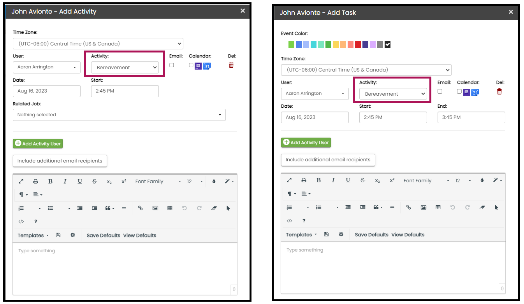Enable the Email checkbox in Add Task dialog
This screenshot has width=524, height=304.
click(x=440, y=91)
